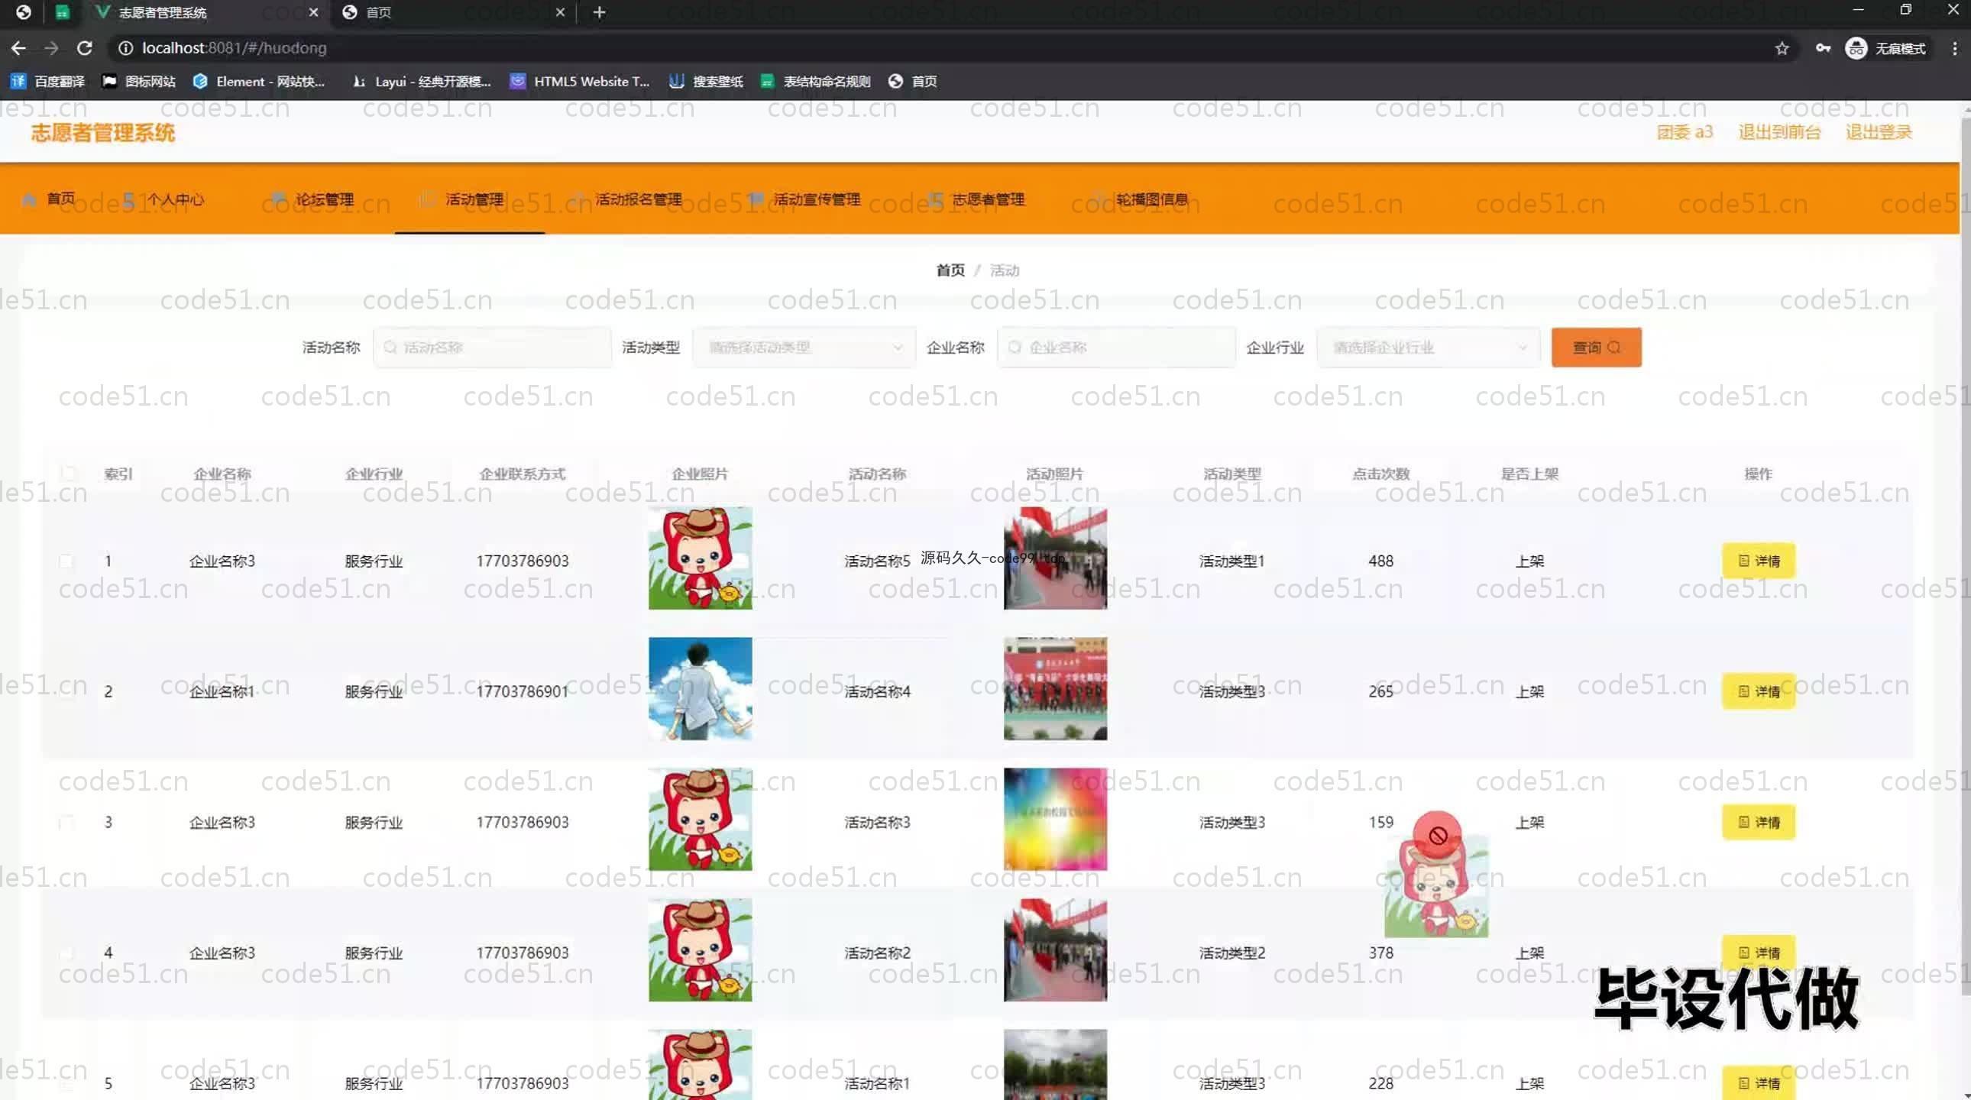Click 首页 breadcrumb link
The image size is (1971, 1100).
[950, 270]
